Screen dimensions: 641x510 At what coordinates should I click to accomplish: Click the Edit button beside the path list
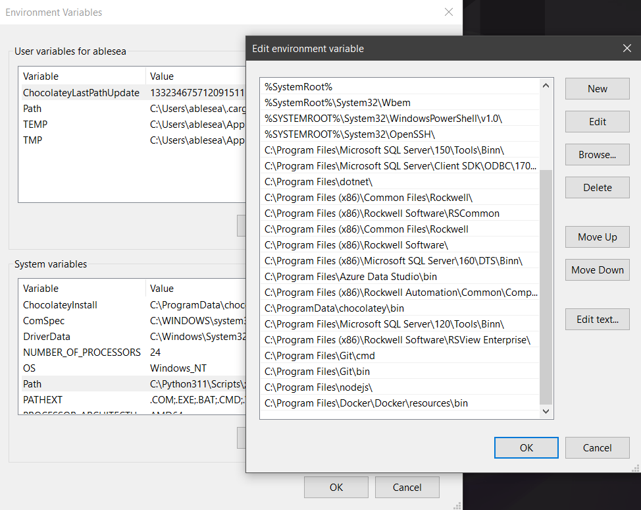tap(598, 121)
